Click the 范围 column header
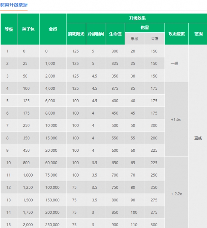The width and height of the screenshot is (207, 228). [x=198, y=34]
